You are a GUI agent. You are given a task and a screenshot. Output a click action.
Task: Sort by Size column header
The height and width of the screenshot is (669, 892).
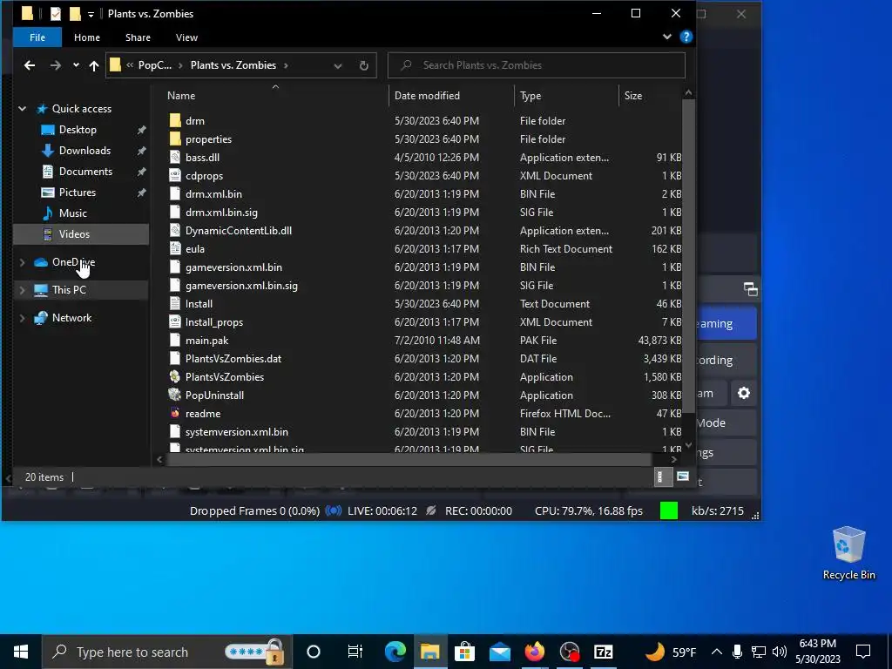click(650, 96)
